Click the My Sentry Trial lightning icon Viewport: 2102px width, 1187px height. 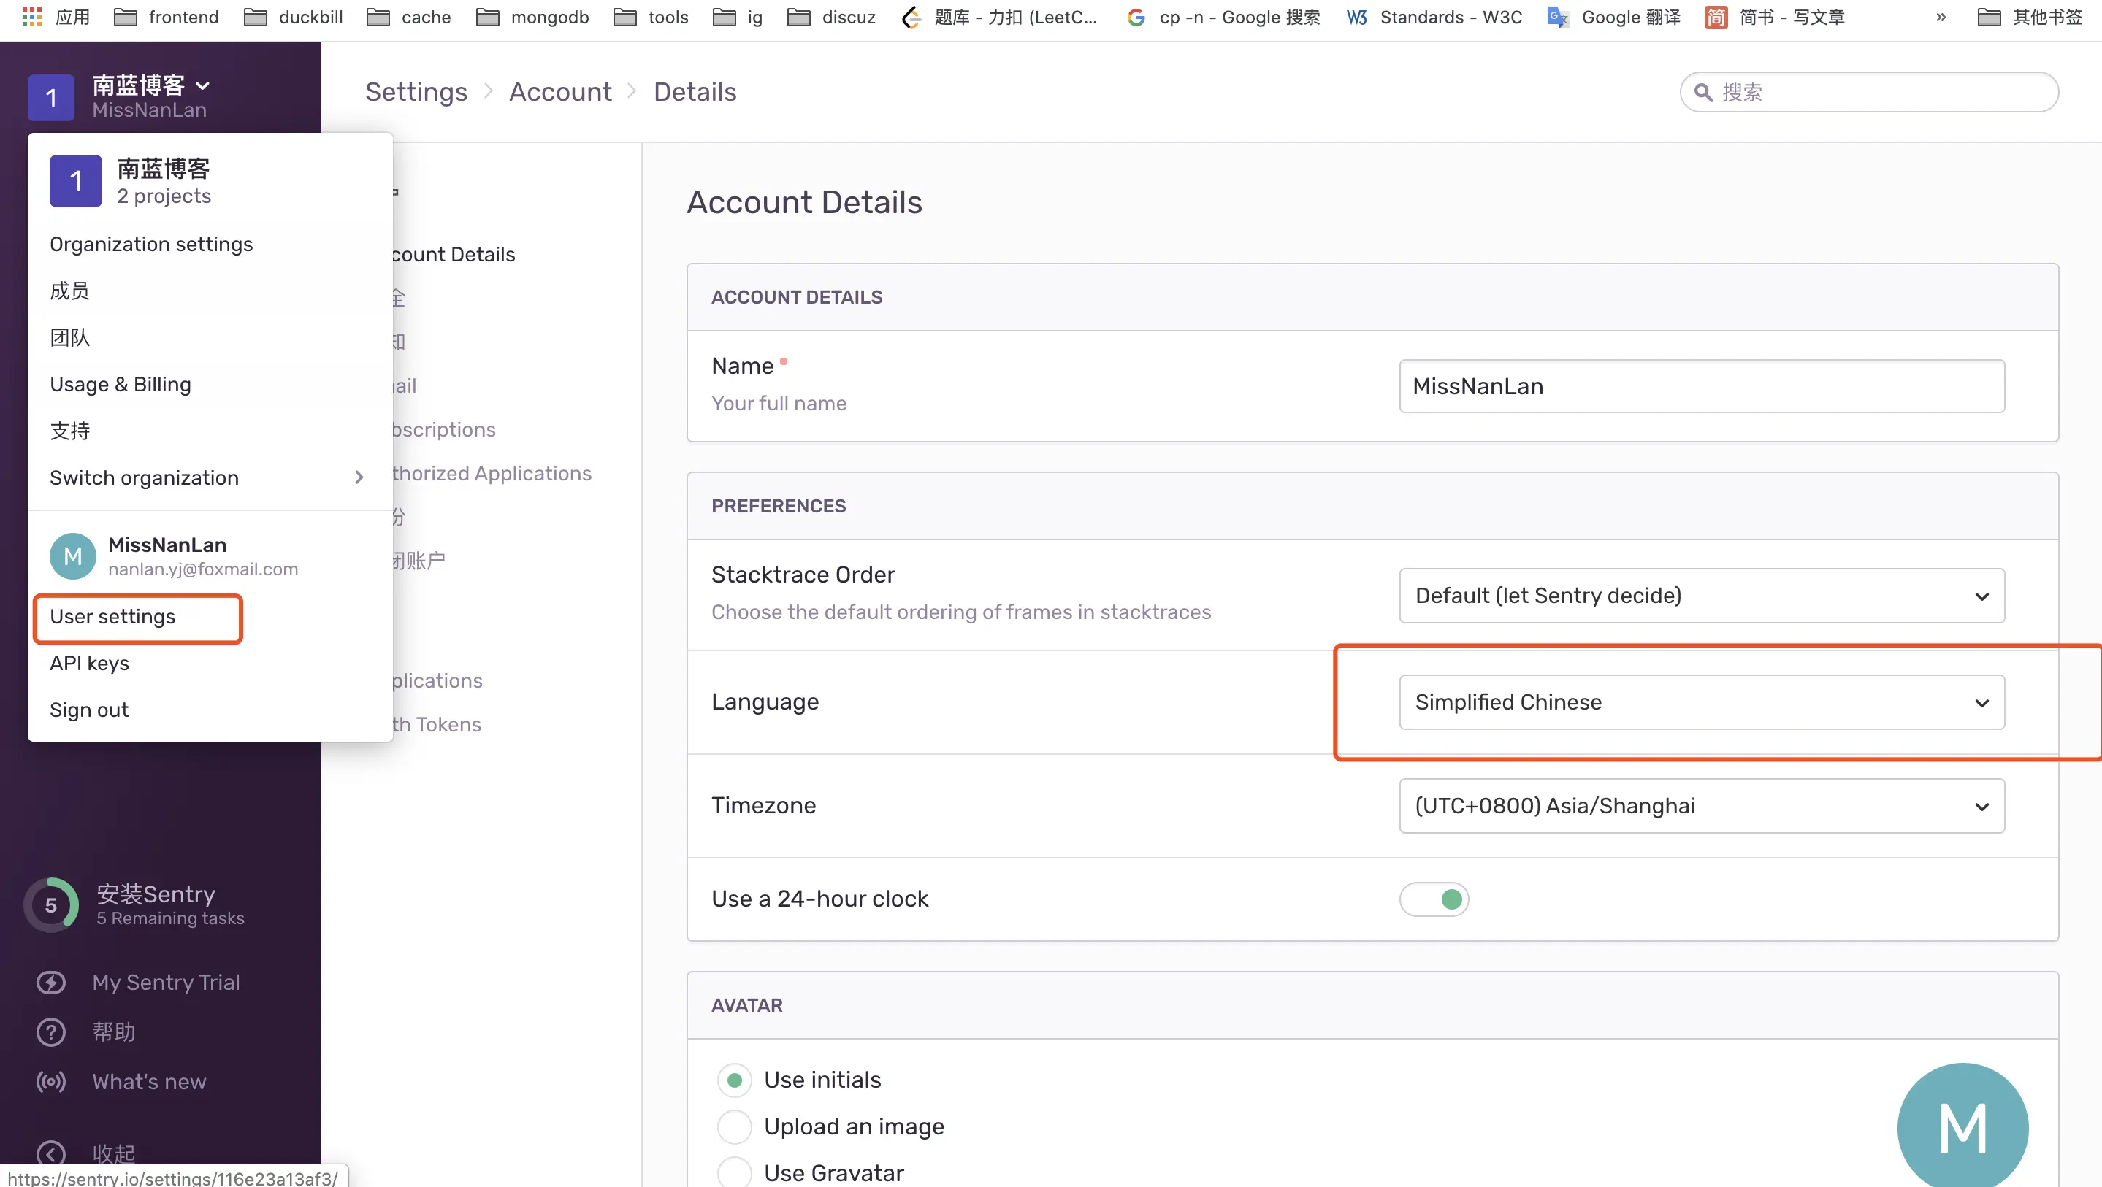tap(50, 983)
